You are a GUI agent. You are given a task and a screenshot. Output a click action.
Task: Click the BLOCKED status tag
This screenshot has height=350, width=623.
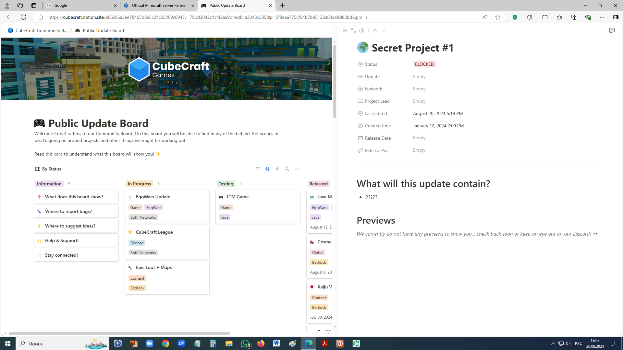tap(424, 64)
